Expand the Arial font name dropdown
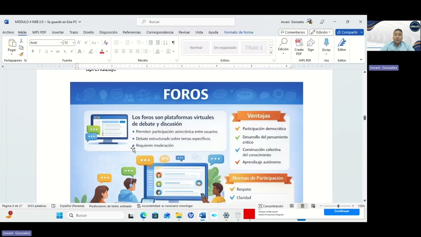421x237 pixels. 61,43
